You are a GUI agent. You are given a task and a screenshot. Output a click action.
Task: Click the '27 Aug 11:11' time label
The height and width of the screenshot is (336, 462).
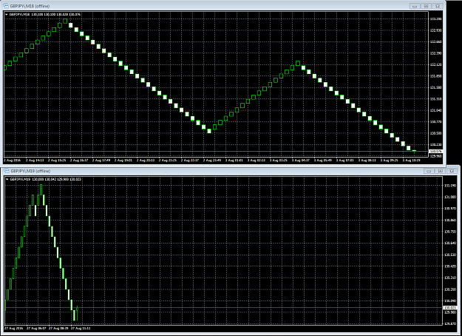81,328
